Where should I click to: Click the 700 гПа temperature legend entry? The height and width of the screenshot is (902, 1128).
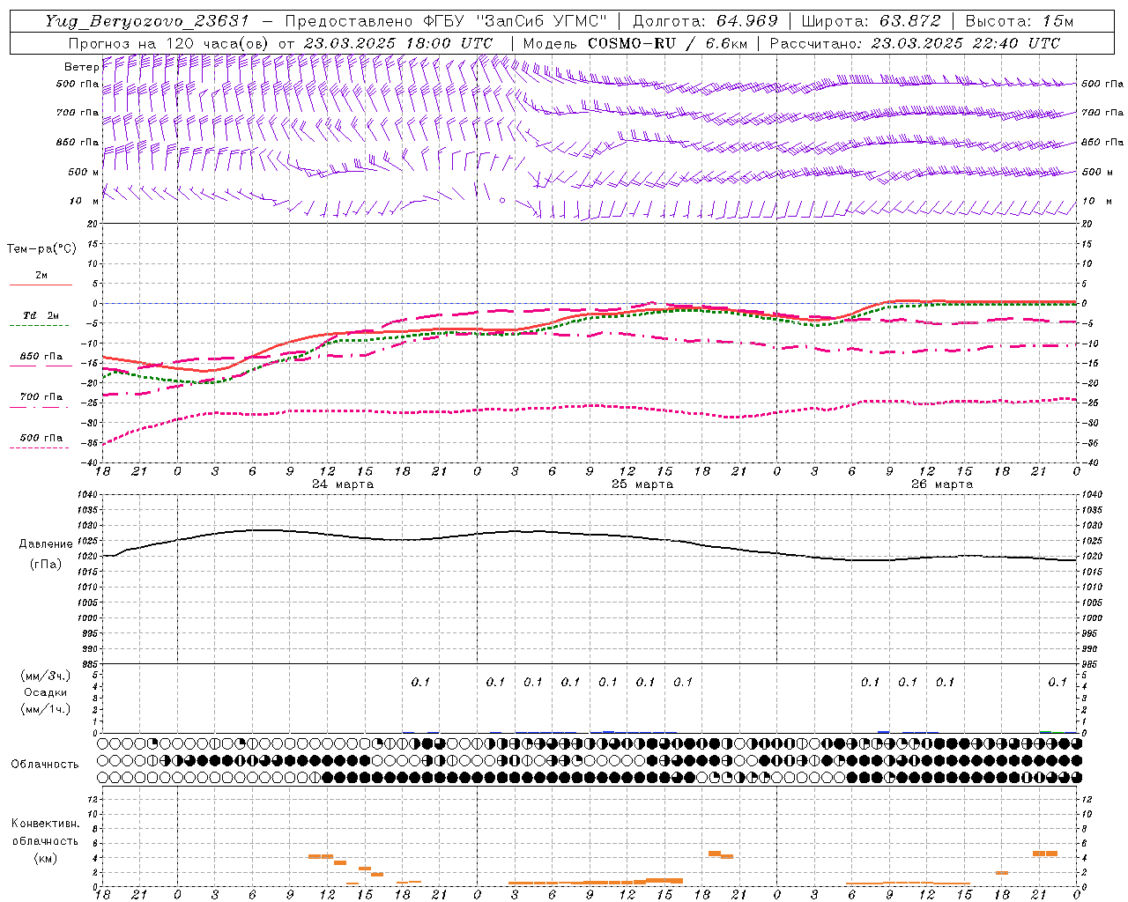(x=41, y=401)
